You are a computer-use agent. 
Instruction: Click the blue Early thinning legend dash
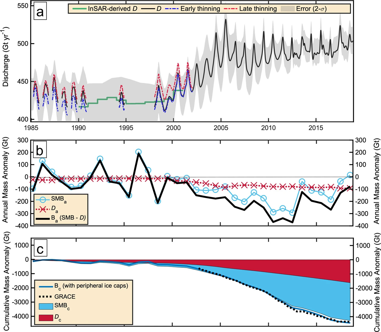pos(171,9)
